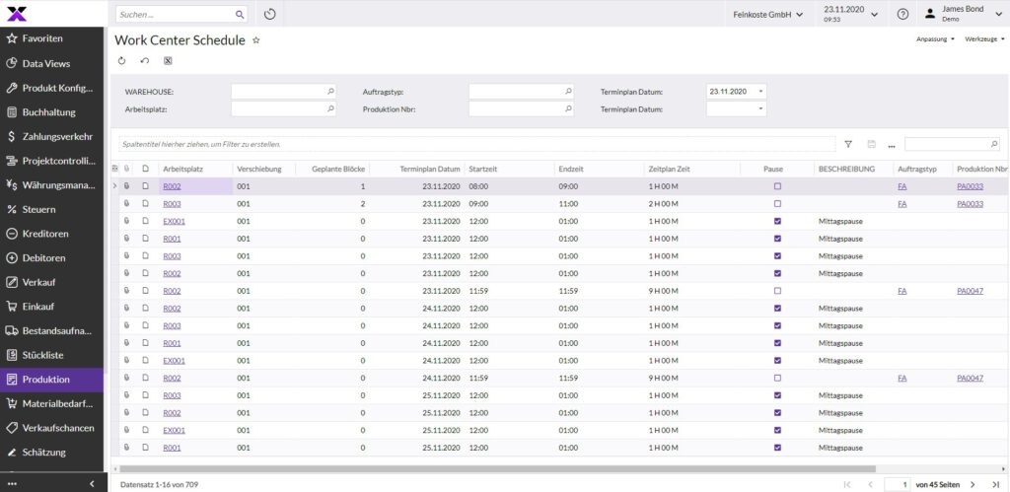Go to last page arrow
The height and width of the screenshot is (492, 1010).
pyautogui.click(x=996, y=484)
